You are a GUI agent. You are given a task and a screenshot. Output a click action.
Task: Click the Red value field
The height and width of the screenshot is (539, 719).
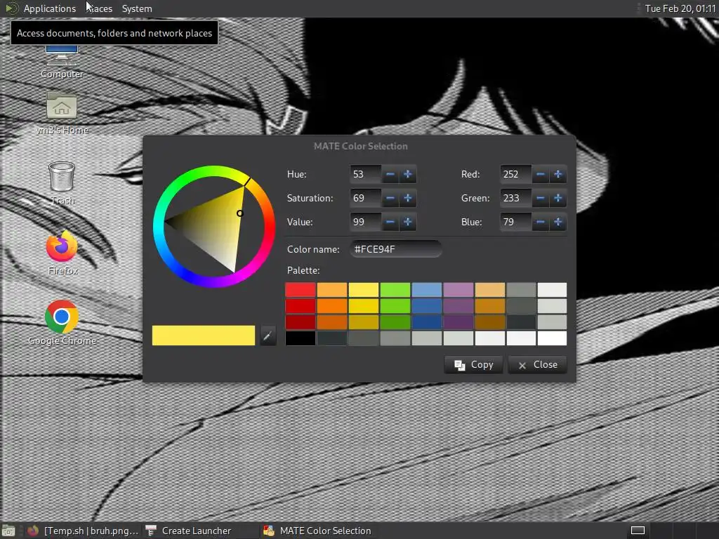tap(516, 174)
